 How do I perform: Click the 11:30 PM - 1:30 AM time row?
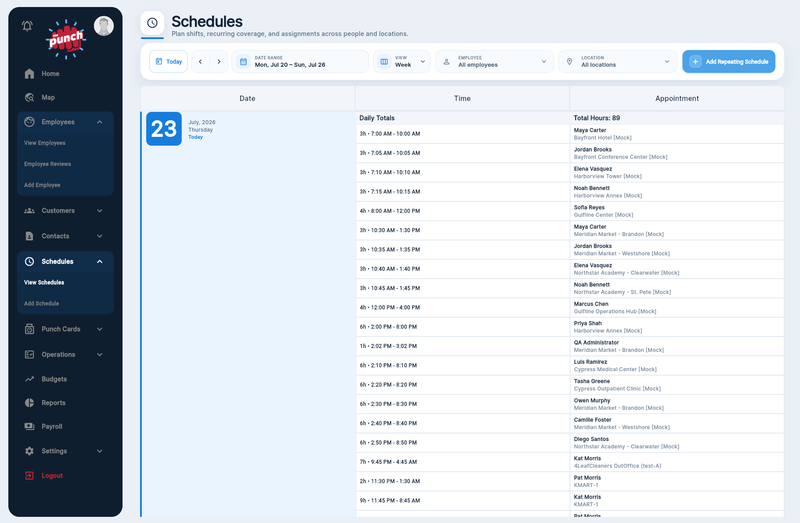(x=463, y=481)
